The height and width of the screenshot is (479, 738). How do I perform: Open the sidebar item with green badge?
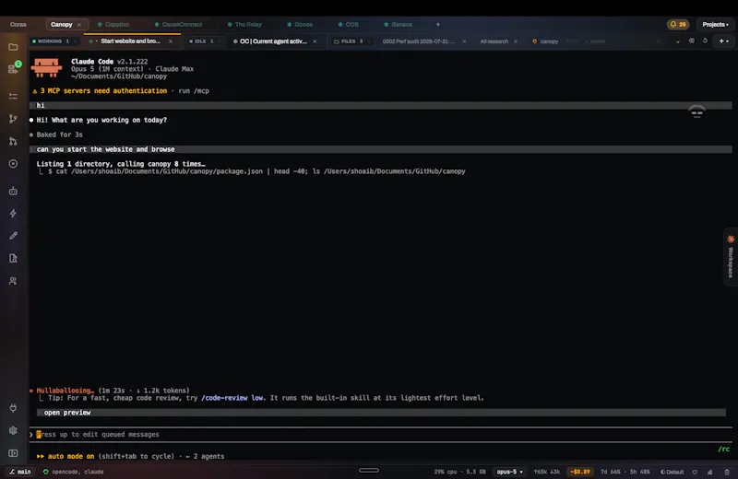point(14,69)
